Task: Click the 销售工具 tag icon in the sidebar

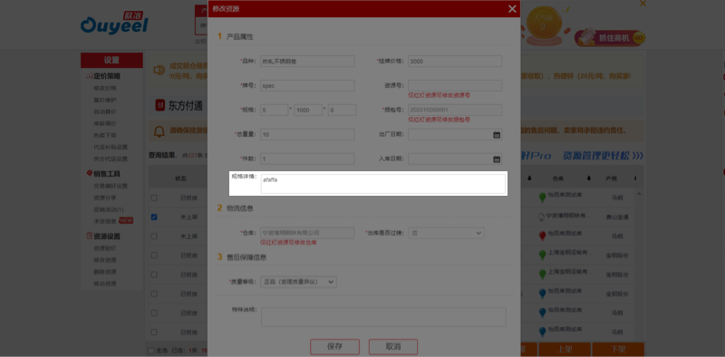Action: (x=89, y=173)
